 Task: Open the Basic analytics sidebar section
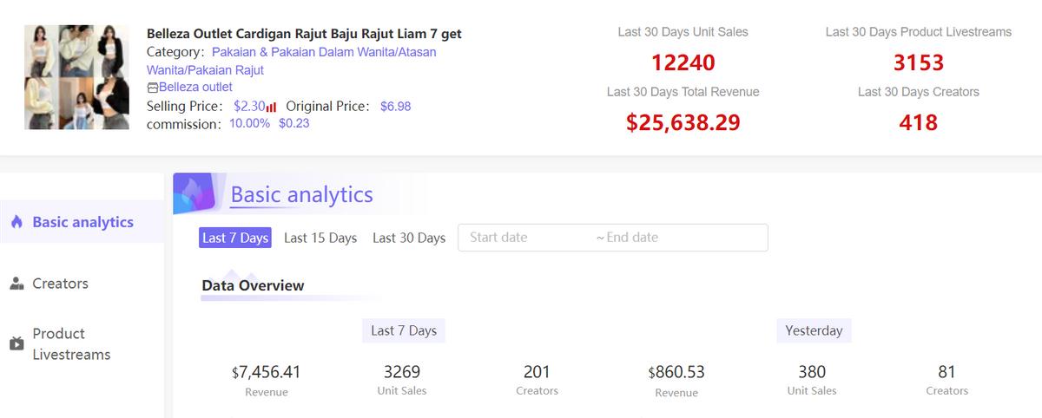click(x=82, y=222)
